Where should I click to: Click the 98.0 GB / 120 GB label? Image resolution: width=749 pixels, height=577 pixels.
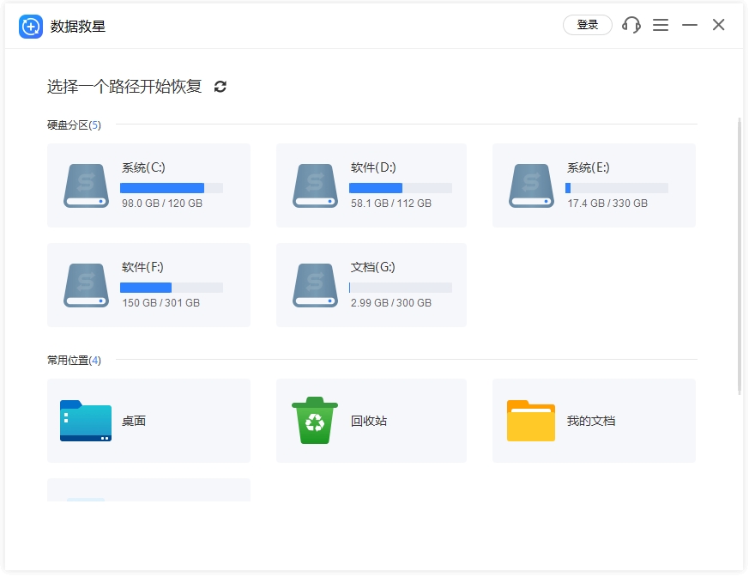point(162,203)
